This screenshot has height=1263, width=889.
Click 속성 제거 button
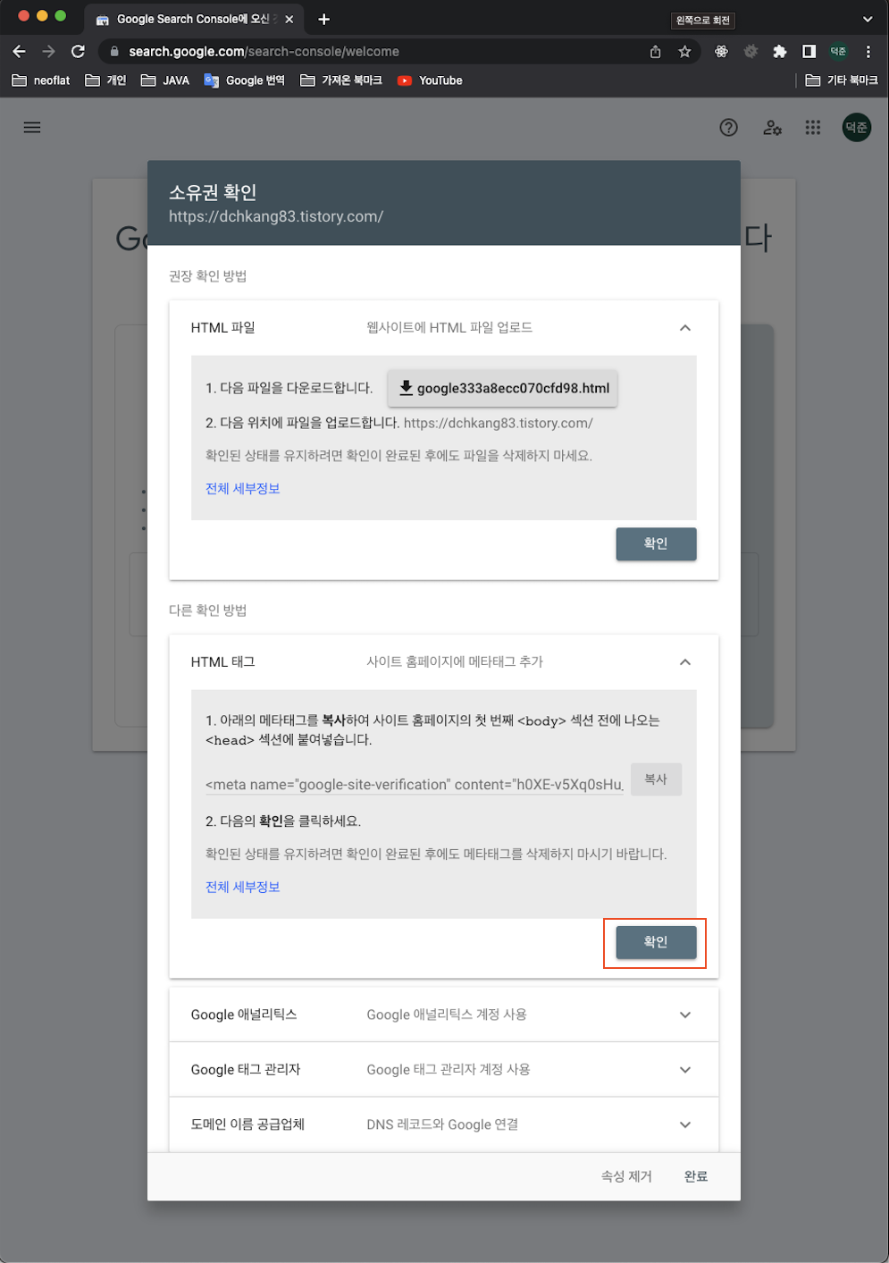(x=626, y=1176)
